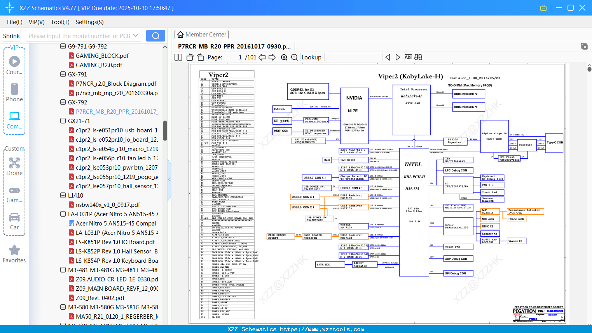Open Z09_AUDIO_CR_LED_1E_0330 file
Screen dimensions: 592x333
point(117,279)
